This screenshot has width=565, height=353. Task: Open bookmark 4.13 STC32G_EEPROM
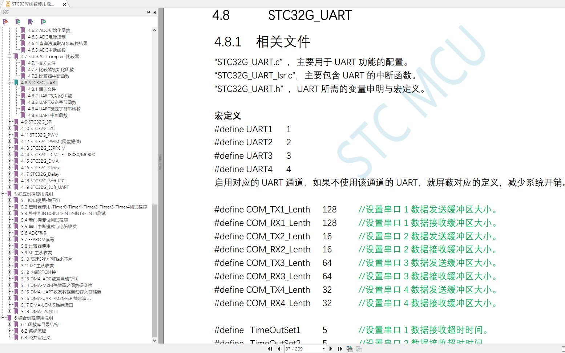(43, 148)
